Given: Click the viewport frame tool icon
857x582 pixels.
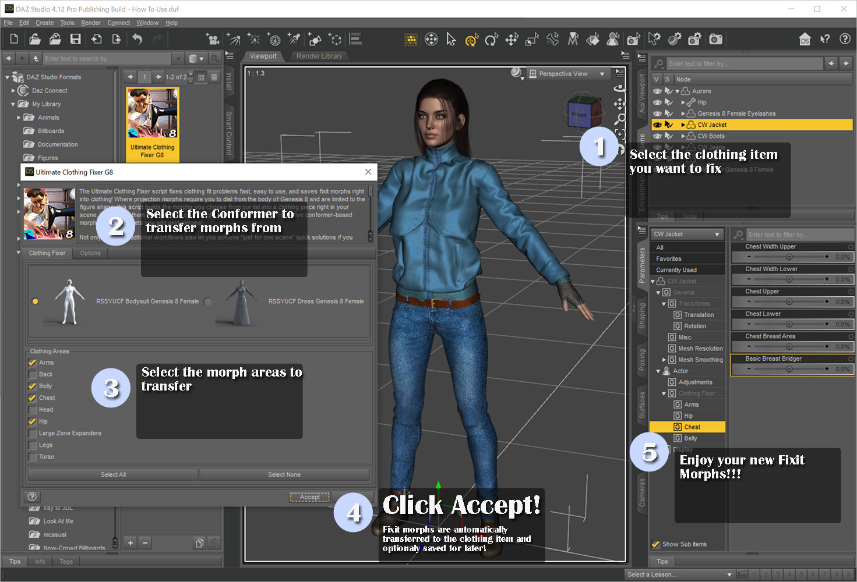Looking at the screenshot, I should coord(620,133).
